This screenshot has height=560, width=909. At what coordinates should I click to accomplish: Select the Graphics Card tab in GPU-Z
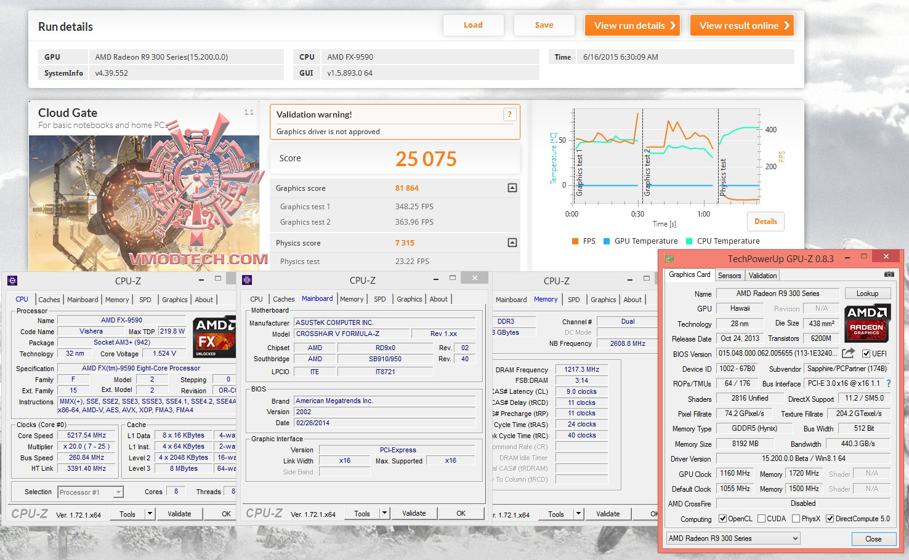(x=689, y=275)
